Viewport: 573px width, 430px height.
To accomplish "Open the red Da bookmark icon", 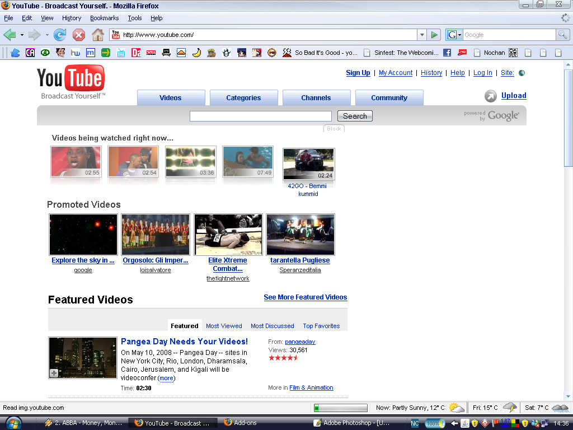I will [x=136, y=53].
